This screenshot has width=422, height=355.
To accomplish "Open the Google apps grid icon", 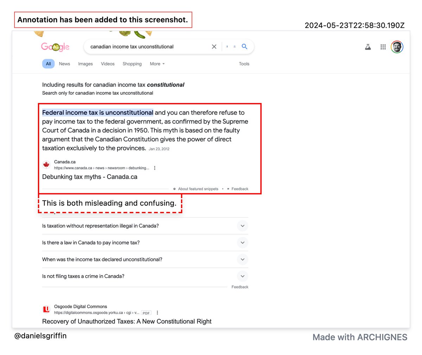I will pos(383,47).
